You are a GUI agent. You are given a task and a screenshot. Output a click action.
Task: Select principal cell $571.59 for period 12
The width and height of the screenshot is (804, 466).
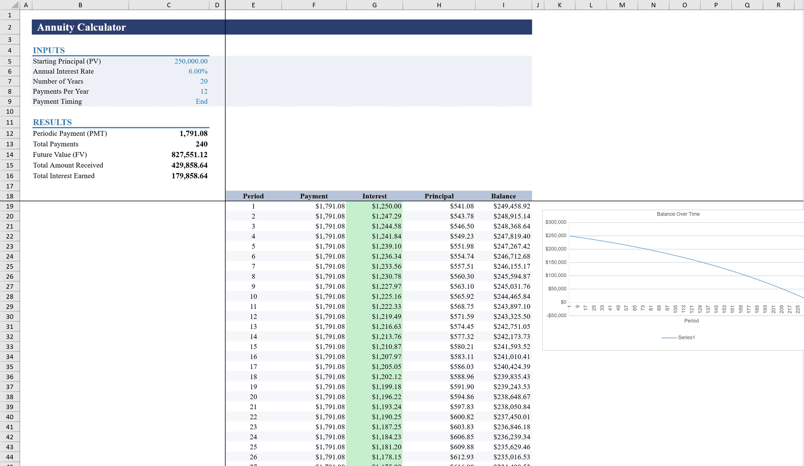click(x=439, y=316)
